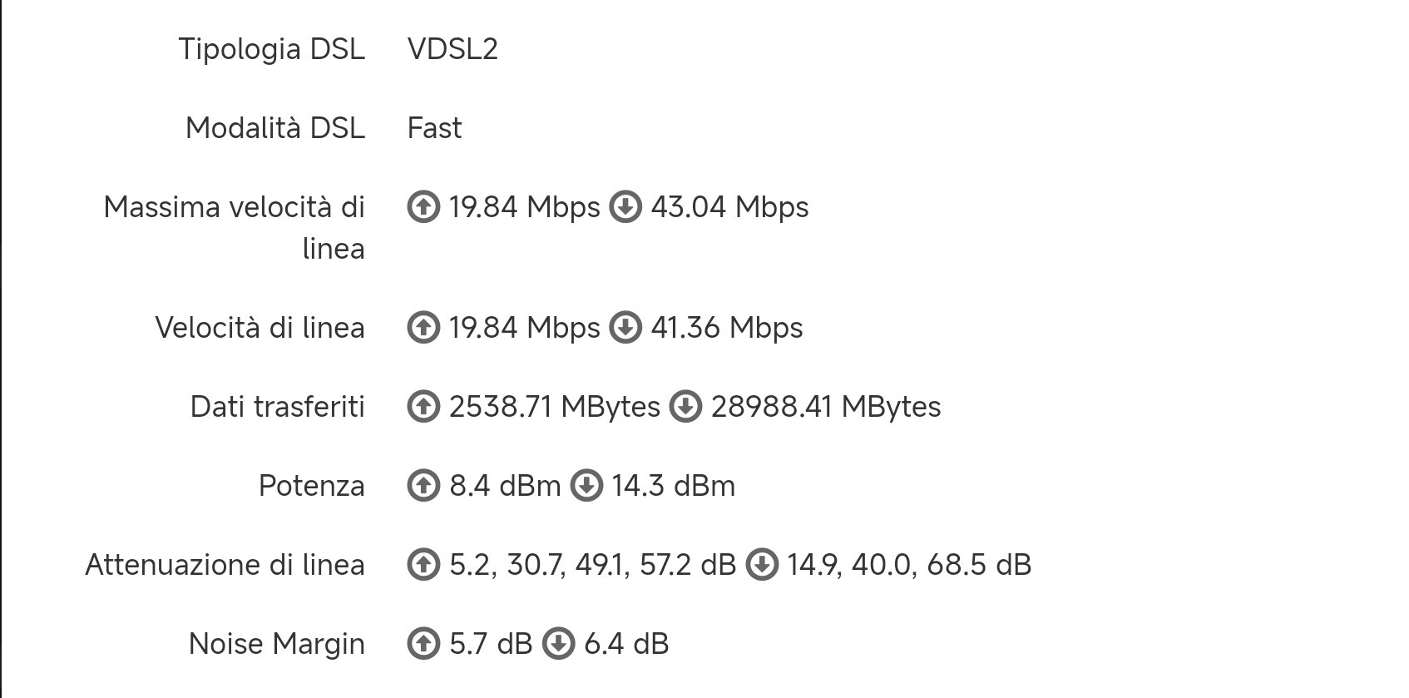This screenshot has width=1409, height=698.
Task: Click download arrow icon beside 41.36 Mbps
Action: (x=625, y=328)
